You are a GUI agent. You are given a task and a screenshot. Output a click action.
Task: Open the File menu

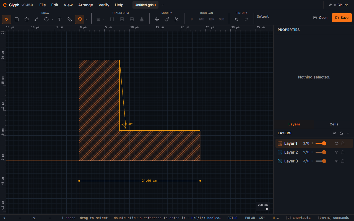43,5
